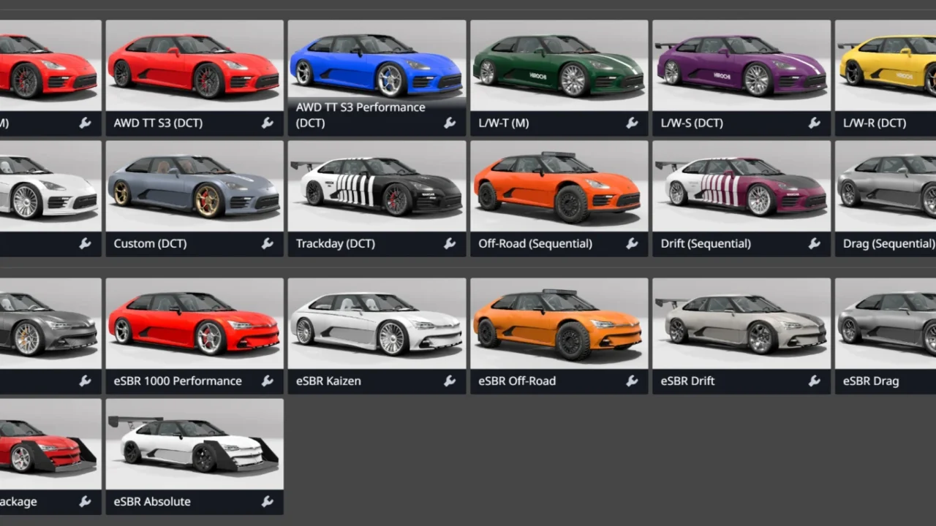Image resolution: width=936 pixels, height=526 pixels.
Task: Select the grey-blue Custom (DCT) car image
Action: [x=195, y=186]
